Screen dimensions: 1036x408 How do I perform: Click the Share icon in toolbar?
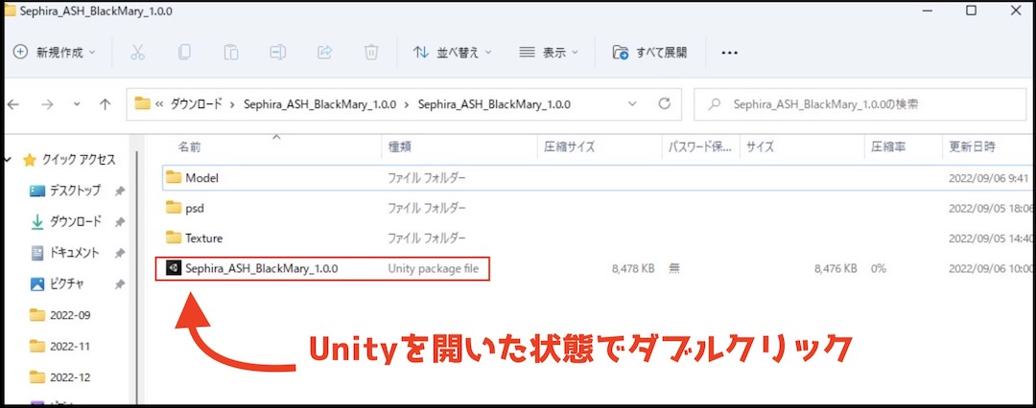click(x=324, y=52)
